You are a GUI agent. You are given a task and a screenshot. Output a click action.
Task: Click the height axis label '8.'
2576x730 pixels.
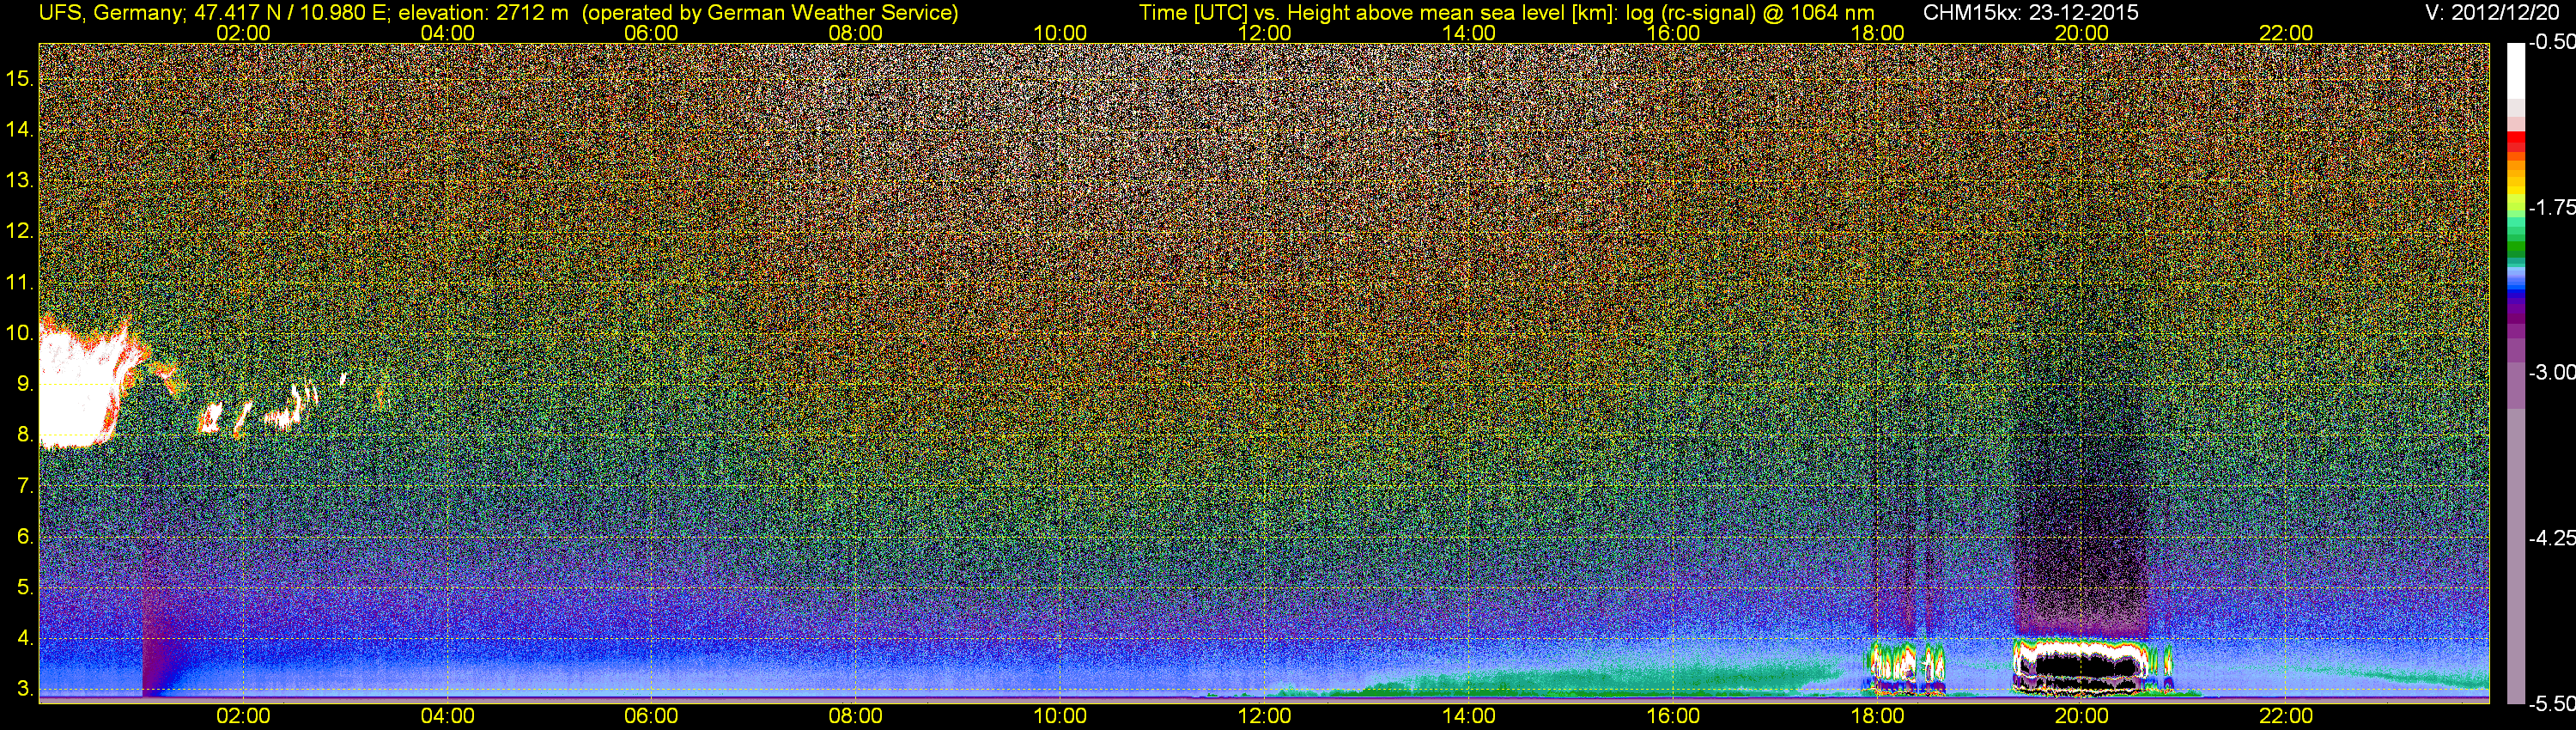26,435
